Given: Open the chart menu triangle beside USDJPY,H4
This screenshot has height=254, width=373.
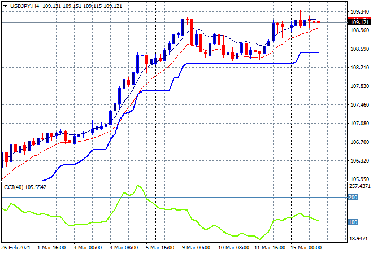Looking at the screenshot, I should coord(5,6).
